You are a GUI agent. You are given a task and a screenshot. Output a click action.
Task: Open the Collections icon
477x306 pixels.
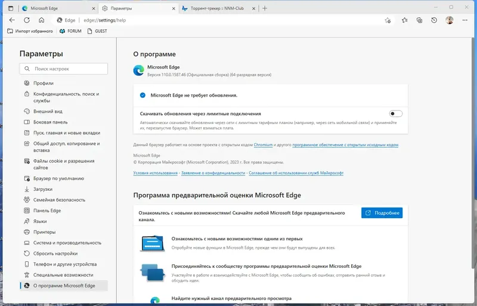[419, 20]
